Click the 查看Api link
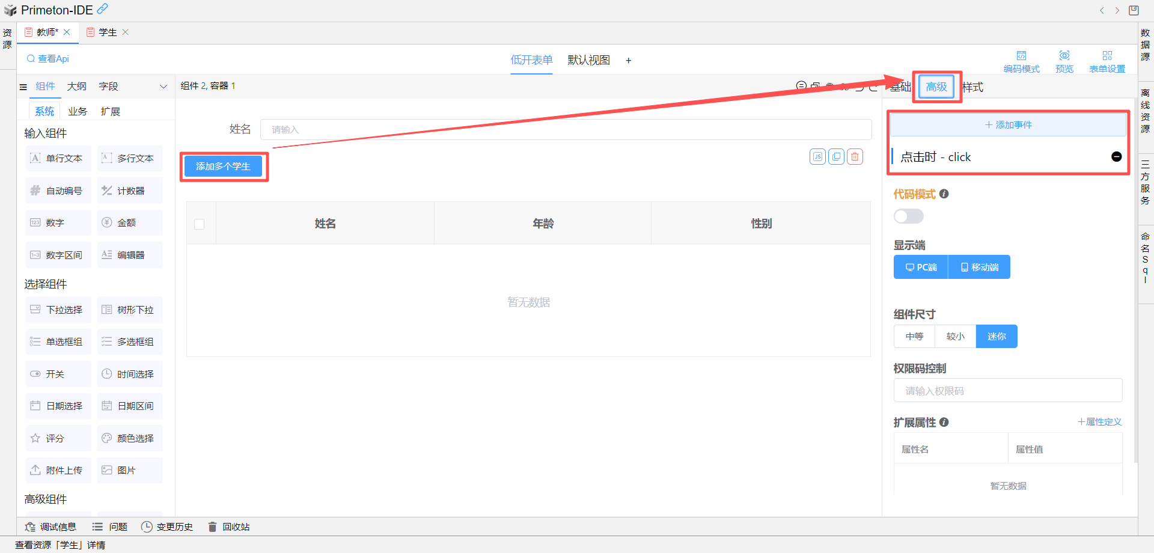The width and height of the screenshot is (1154, 553). click(48, 59)
